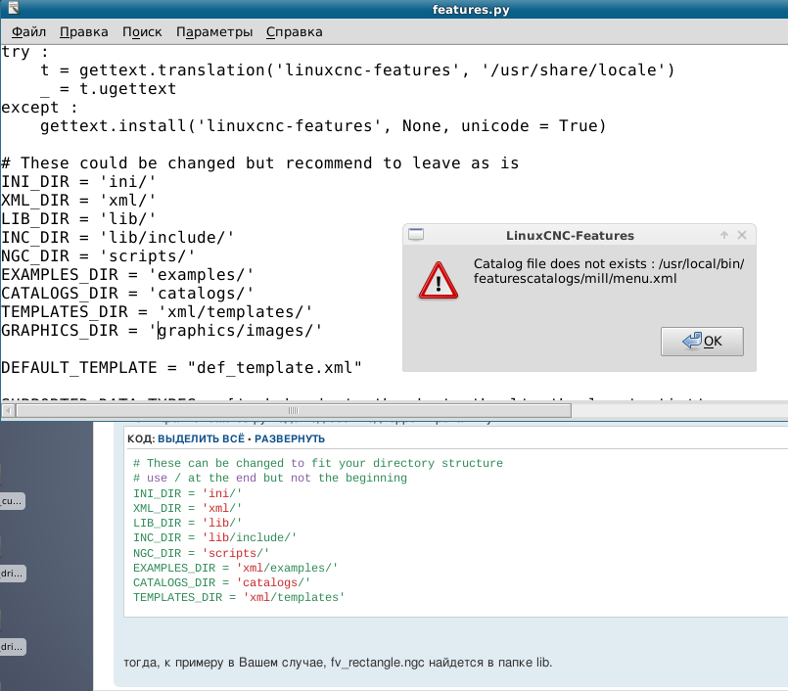Screen dimensions: 788x691
Task: Click the line DEFAULT_TEMPLATE = "def_template.xml"
Action: pos(181,368)
